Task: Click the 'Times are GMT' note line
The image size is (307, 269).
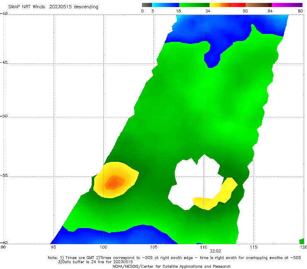Action: [174, 258]
